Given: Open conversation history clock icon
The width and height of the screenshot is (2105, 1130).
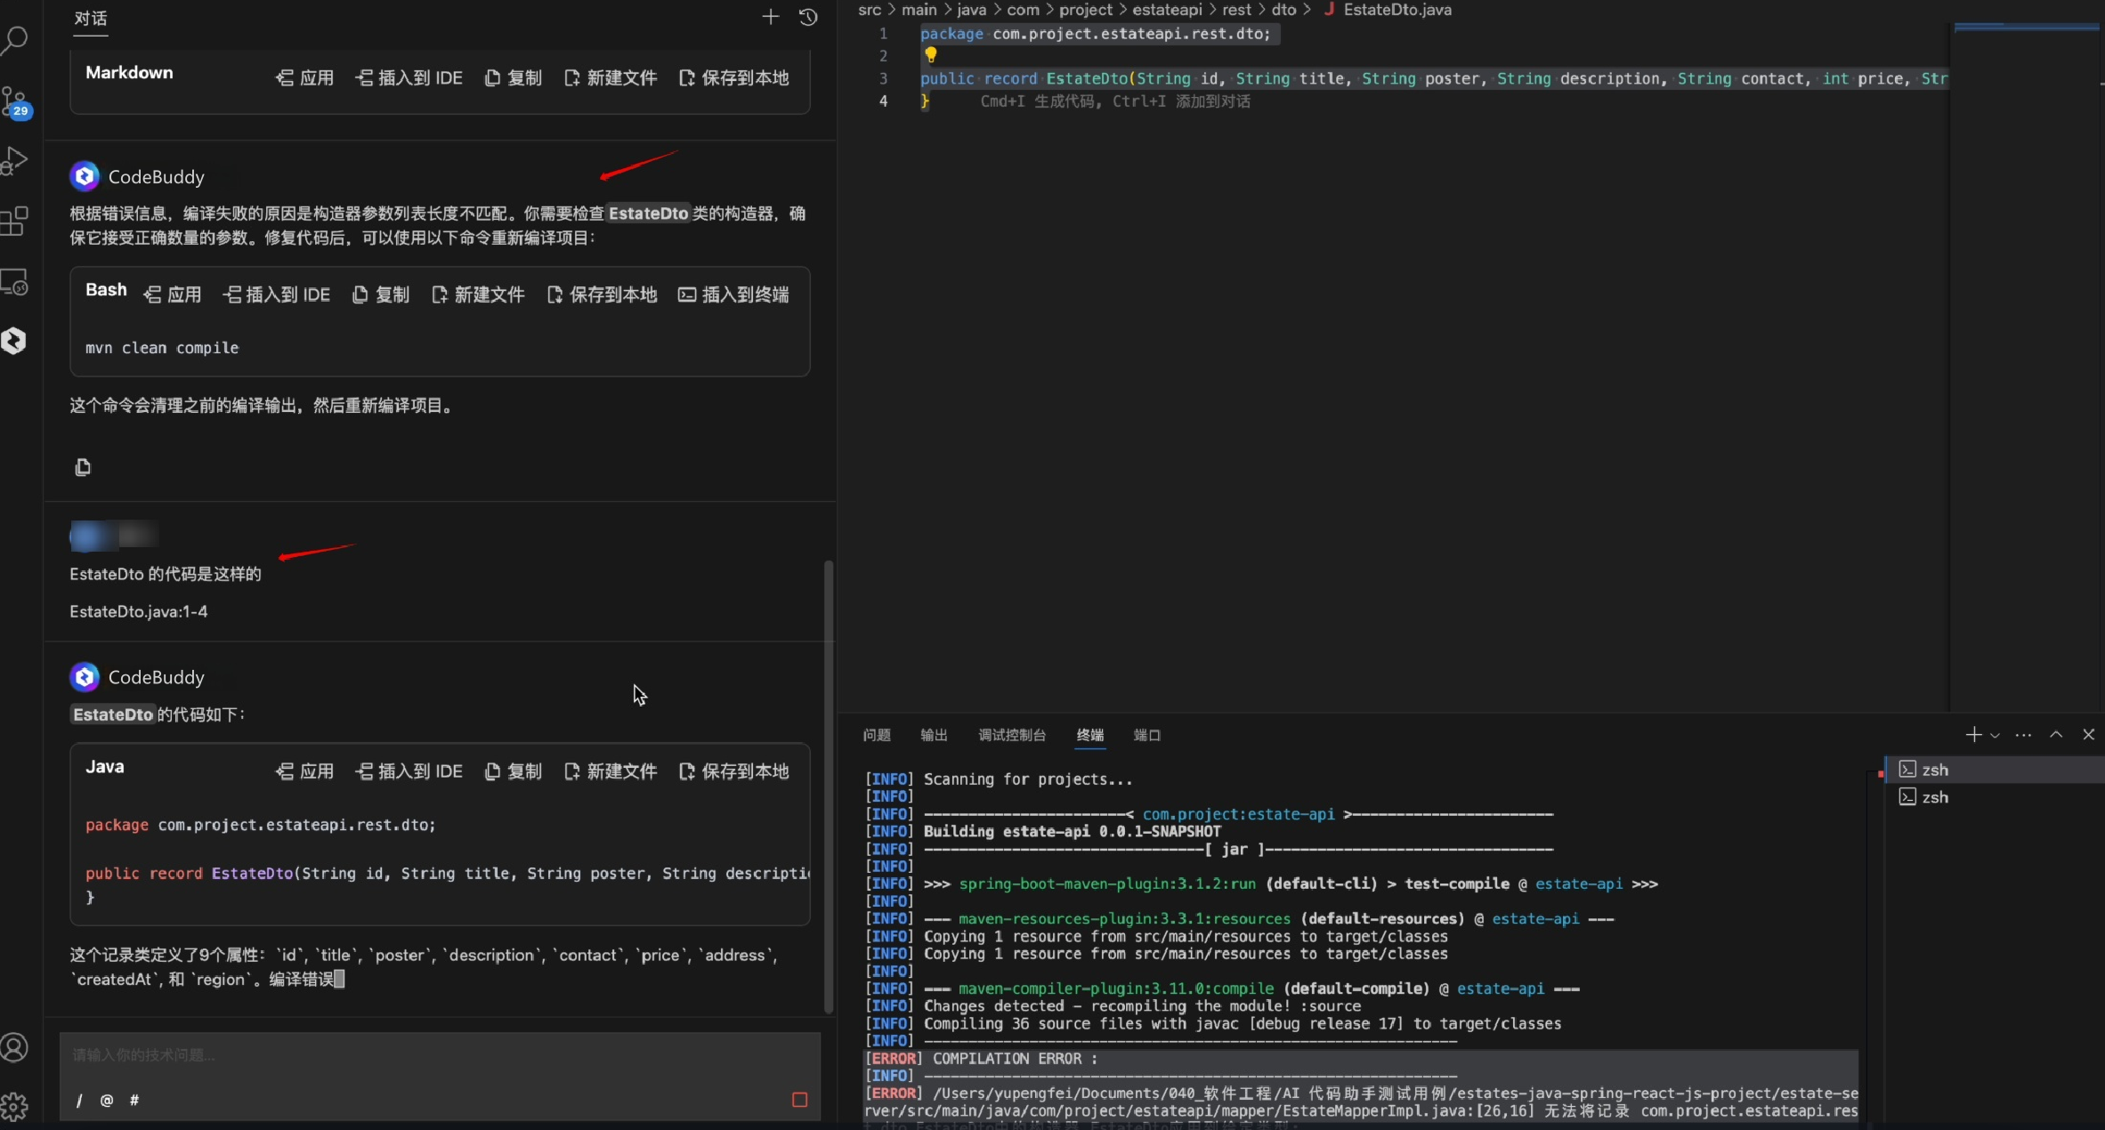Looking at the screenshot, I should click(x=808, y=17).
